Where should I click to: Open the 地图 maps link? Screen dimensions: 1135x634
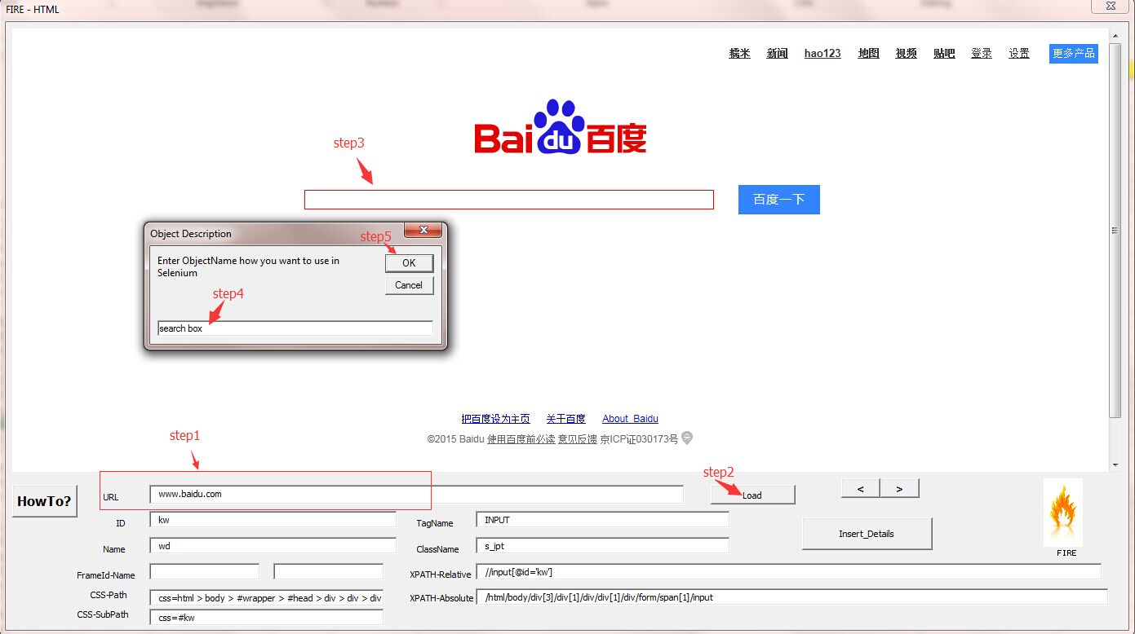click(868, 54)
